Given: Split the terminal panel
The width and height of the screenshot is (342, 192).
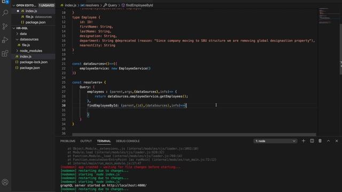Looking at the screenshot, I should (312, 141).
